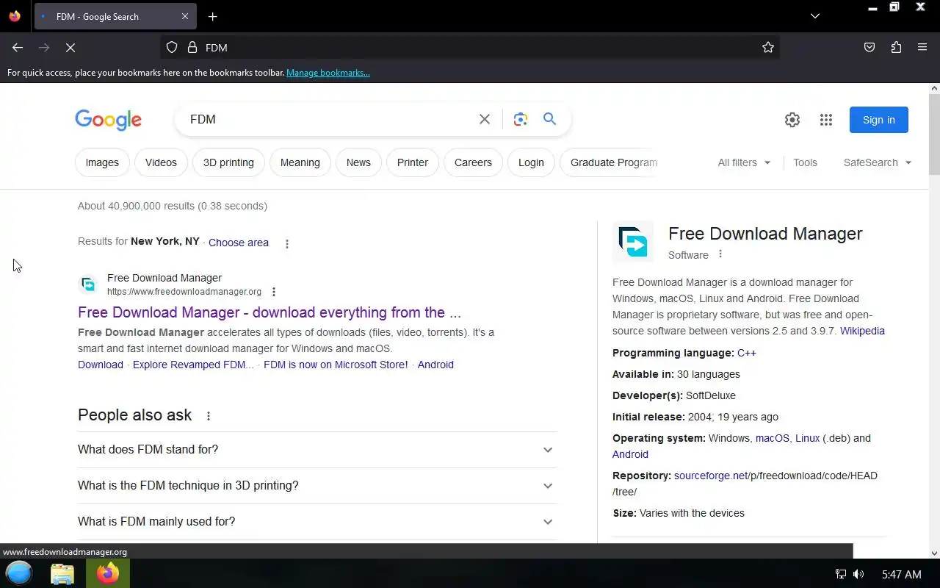Select the 3D printing filter chip
The width and height of the screenshot is (940, 588).
(228, 162)
